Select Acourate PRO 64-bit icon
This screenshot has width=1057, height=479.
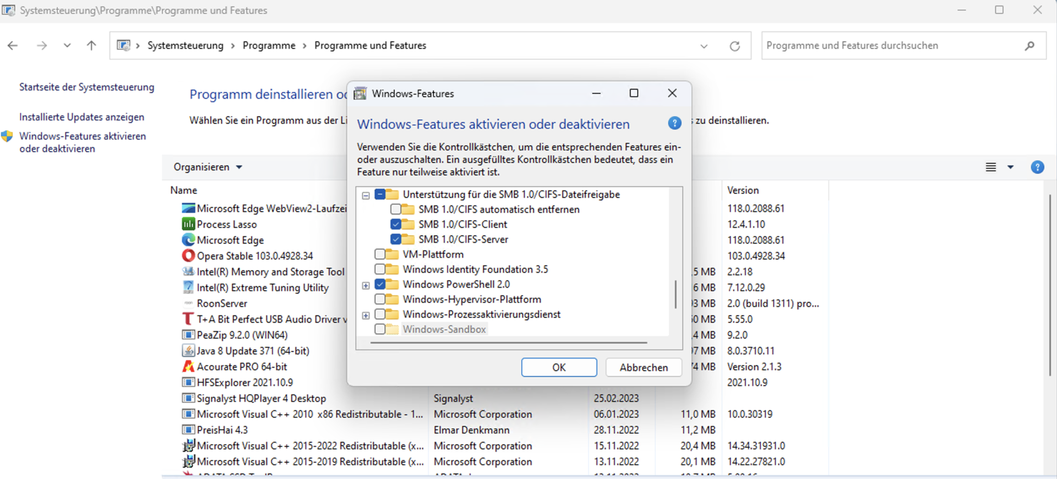(188, 366)
